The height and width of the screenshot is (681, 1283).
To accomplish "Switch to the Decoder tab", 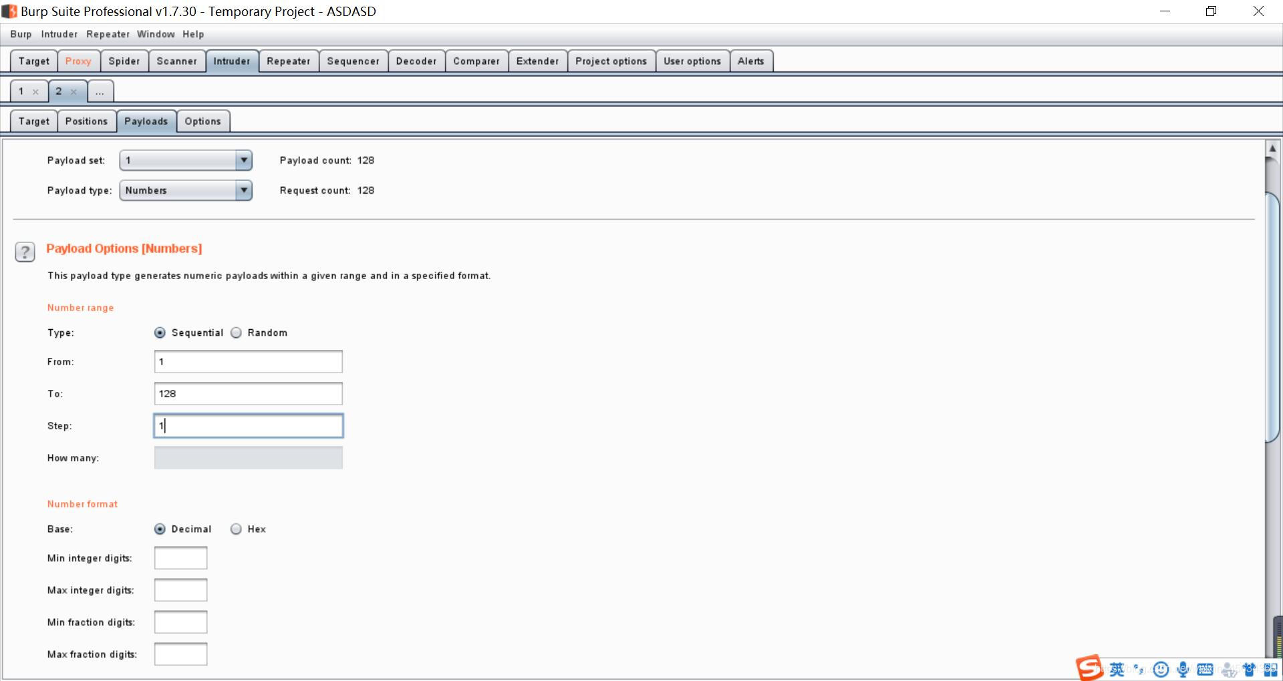I will click(x=416, y=61).
